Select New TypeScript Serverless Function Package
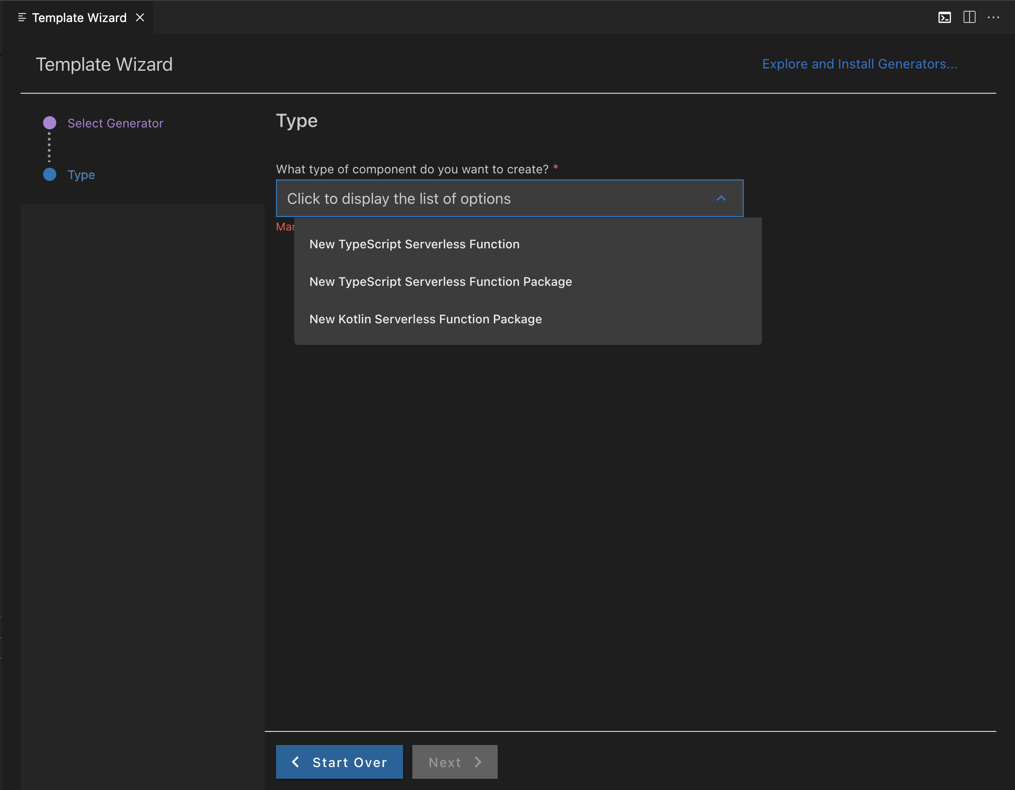 point(440,282)
